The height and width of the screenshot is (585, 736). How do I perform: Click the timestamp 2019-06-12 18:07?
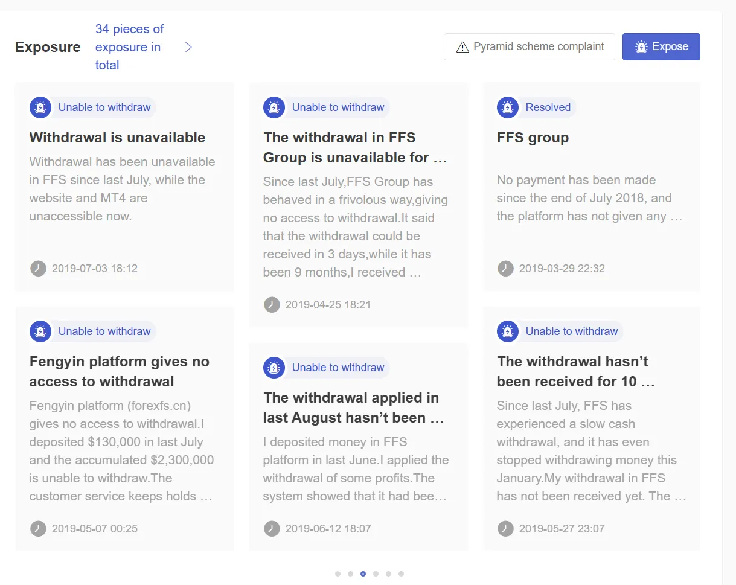tap(328, 529)
